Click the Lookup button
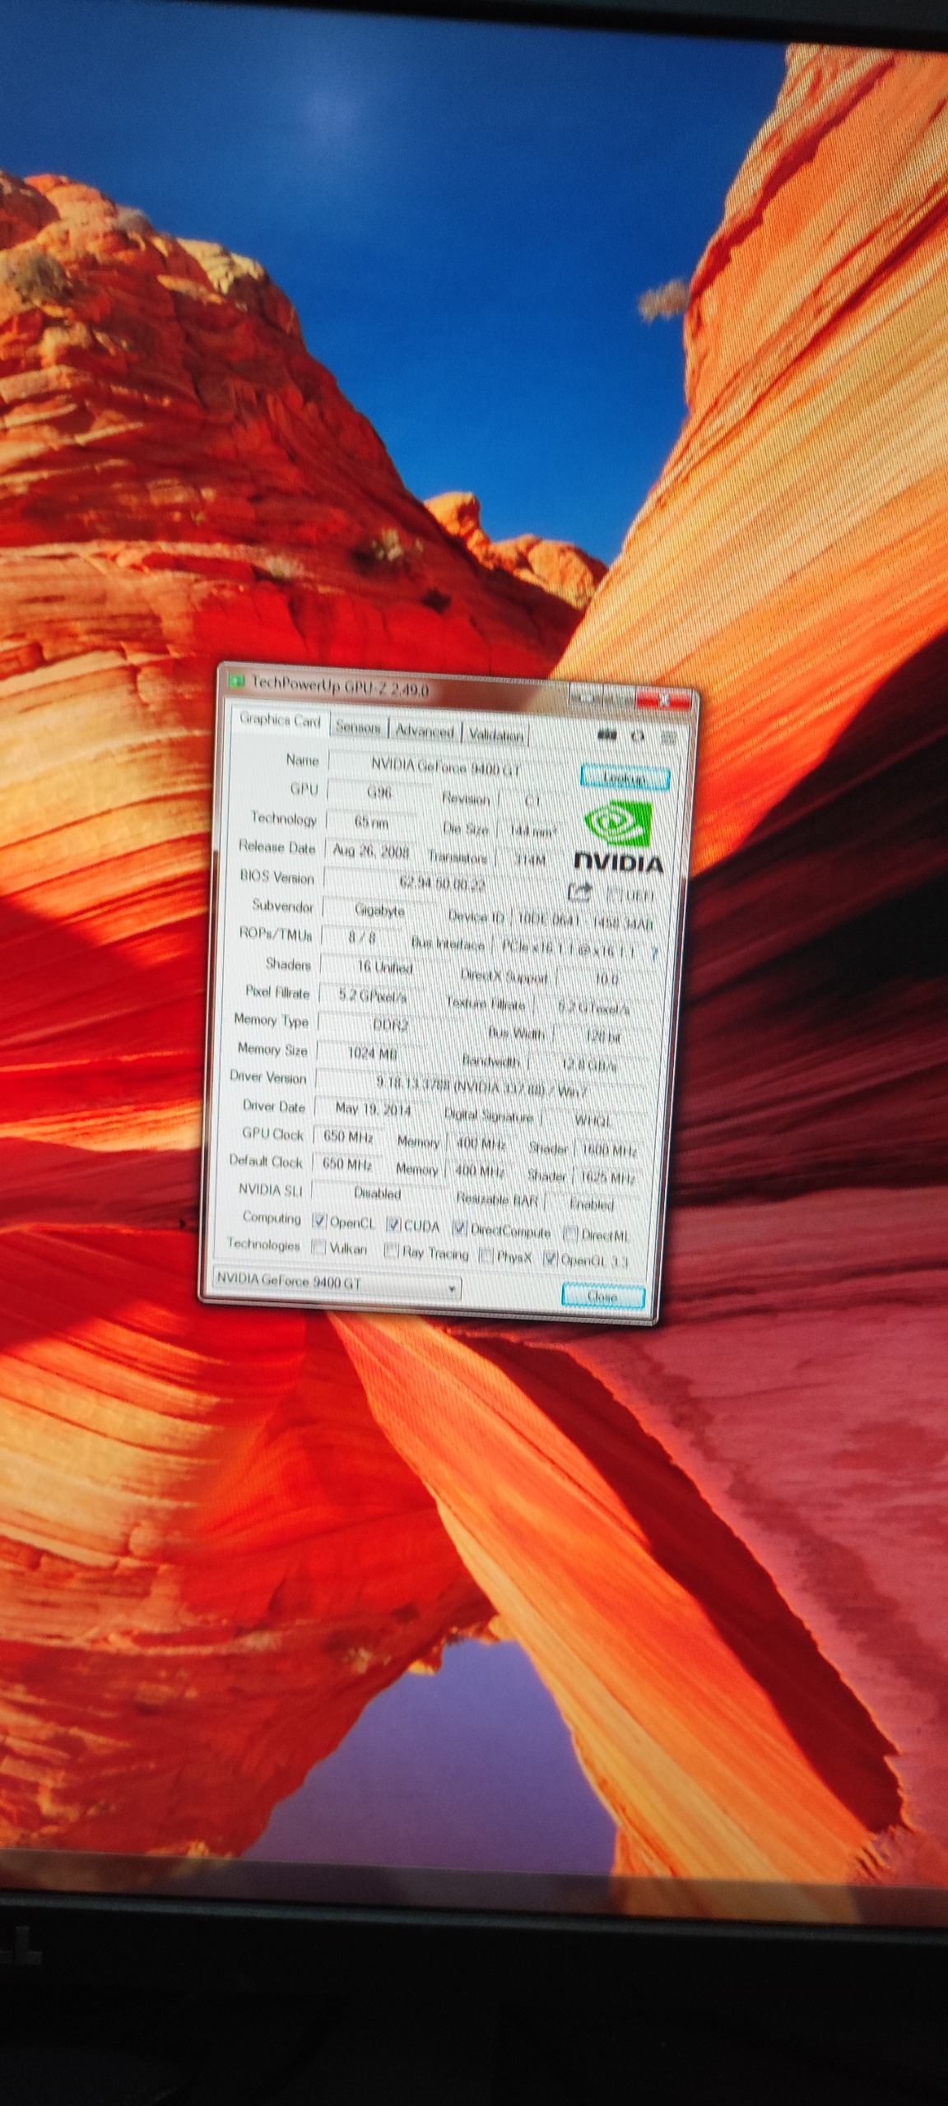The width and height of the screenshot is (948, 2106). click(x=625, y=777)
